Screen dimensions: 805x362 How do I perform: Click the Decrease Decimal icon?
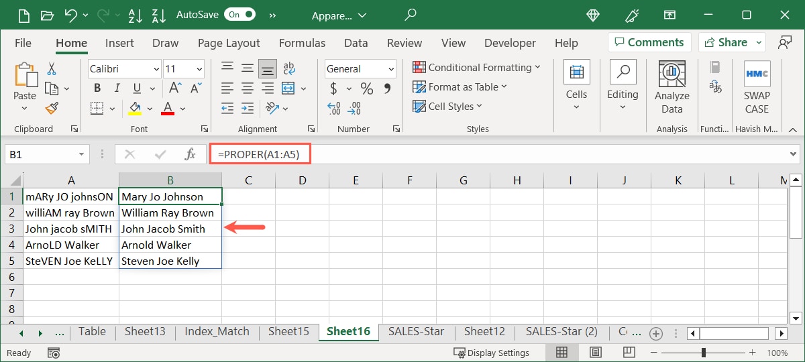[x=354, y=108]
